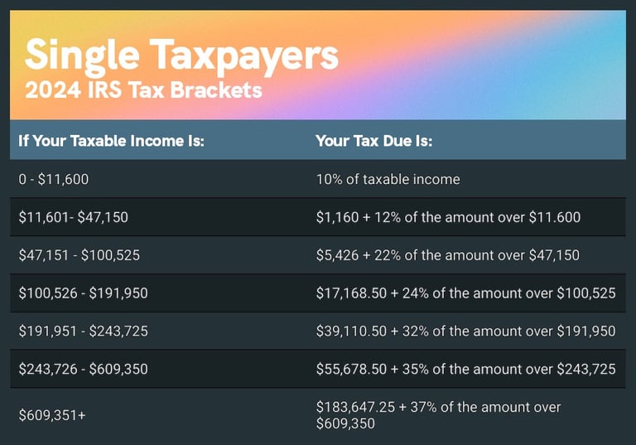636x445 pixels.
Task: Click $1,160 + 12% tax due cell
Action: (x=448, y=217)
